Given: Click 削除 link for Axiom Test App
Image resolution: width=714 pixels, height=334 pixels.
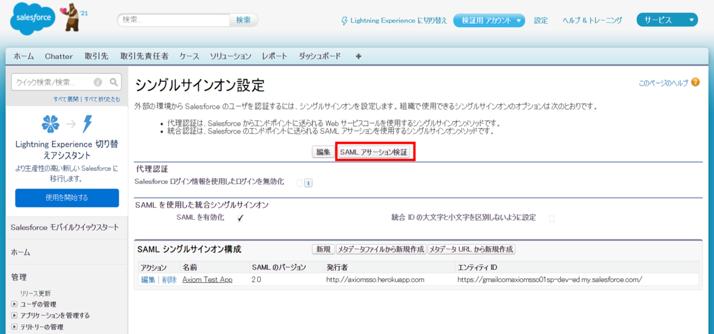Looking at the screenshot, I should pos(169,280).
